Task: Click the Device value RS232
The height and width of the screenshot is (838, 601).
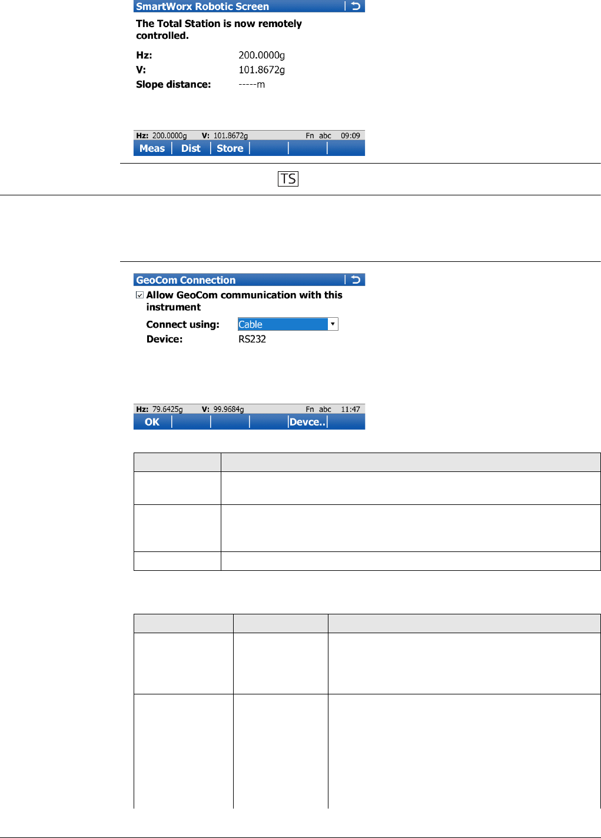Action: tap(252, 339)
